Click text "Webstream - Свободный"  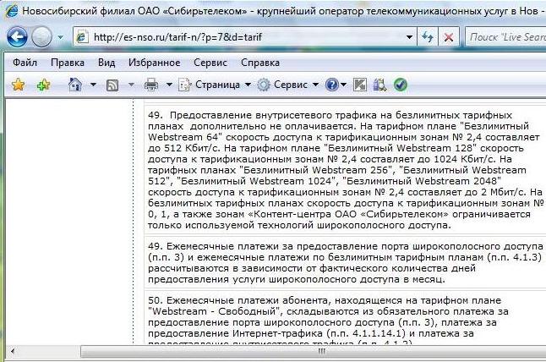pos(215,311)
